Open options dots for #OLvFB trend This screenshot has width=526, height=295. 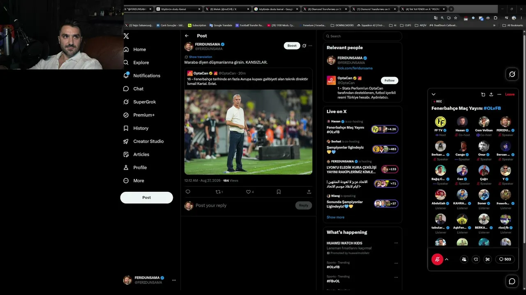pyautogui.click(x=396, y=263)
